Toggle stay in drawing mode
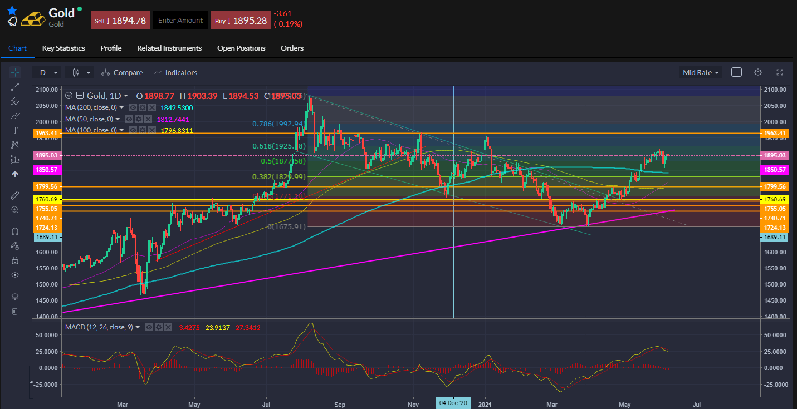Viewport: 797px width, 409px height. pos(15,246)
